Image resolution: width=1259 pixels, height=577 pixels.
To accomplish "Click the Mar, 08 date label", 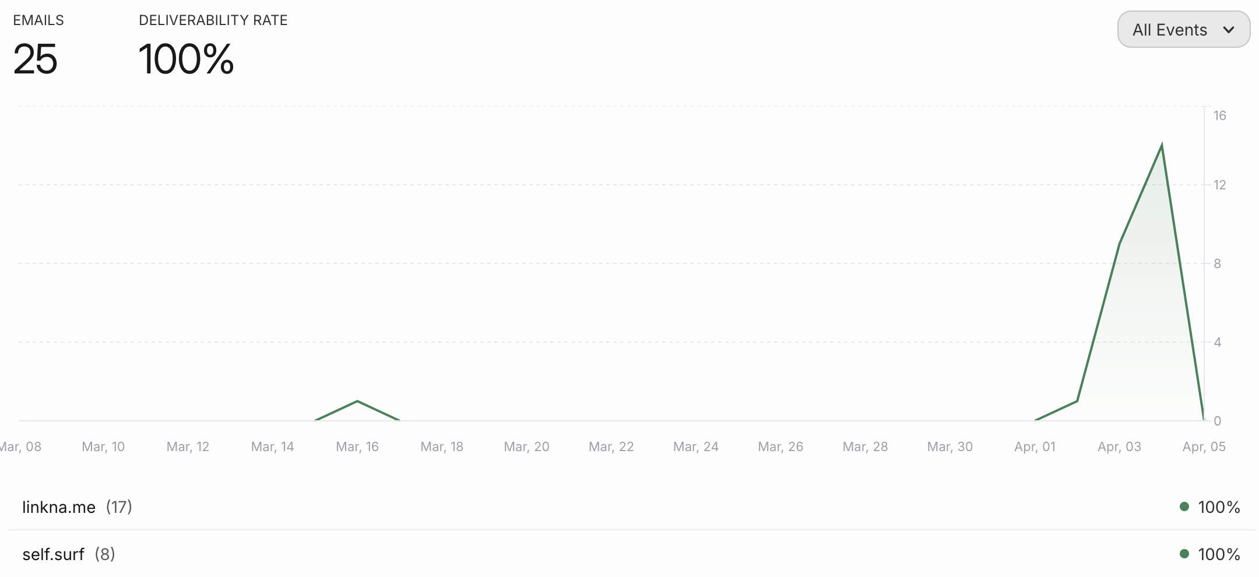I will coord(21,447).
